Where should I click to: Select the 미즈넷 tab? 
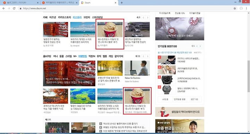coord(53,17)
